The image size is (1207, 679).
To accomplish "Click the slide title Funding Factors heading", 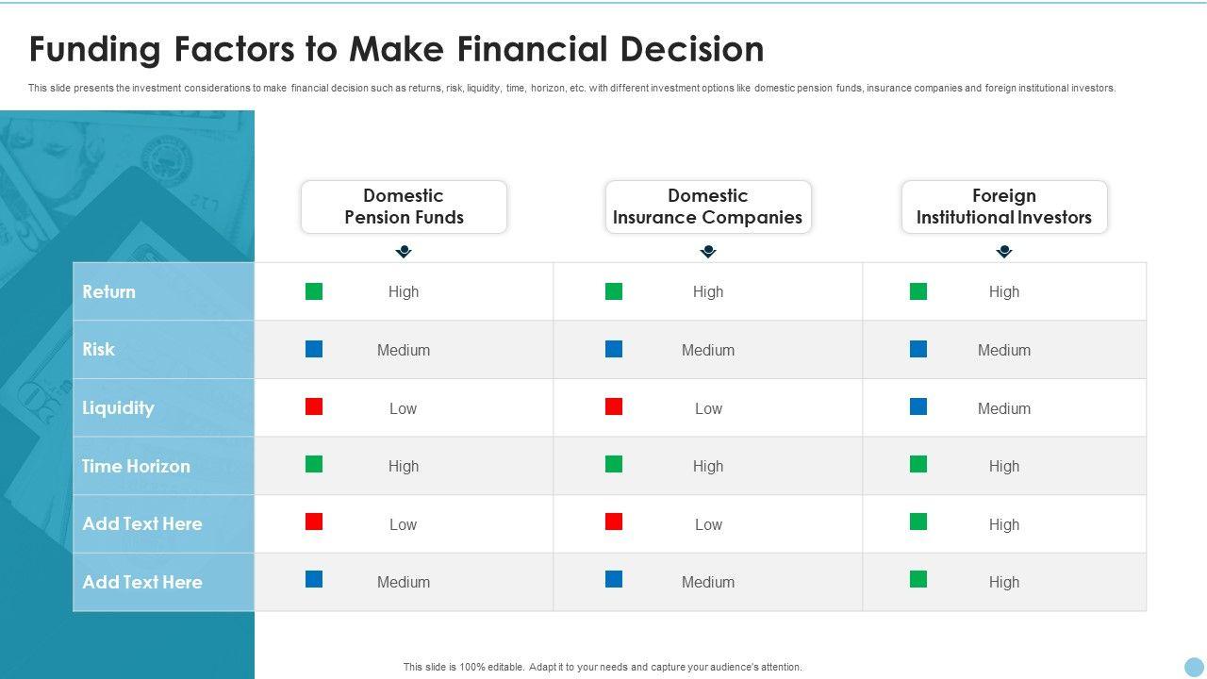I will click(x=396, y=49).
